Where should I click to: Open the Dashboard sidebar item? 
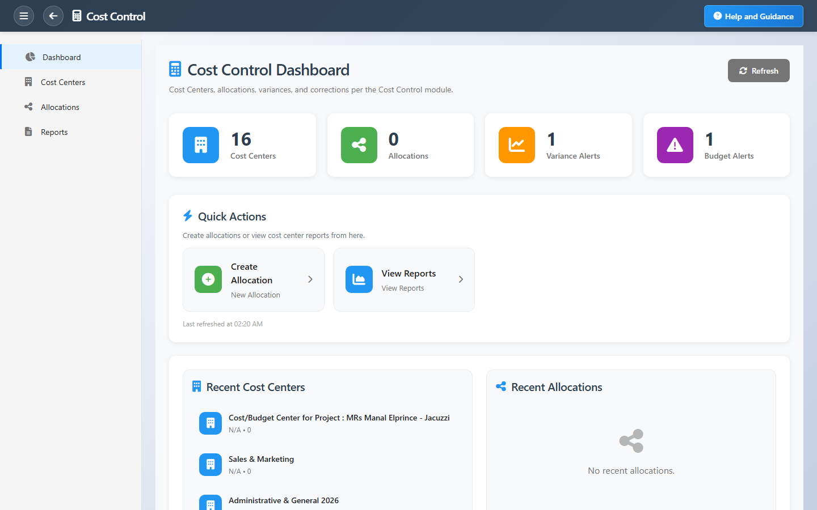point(62,57)
